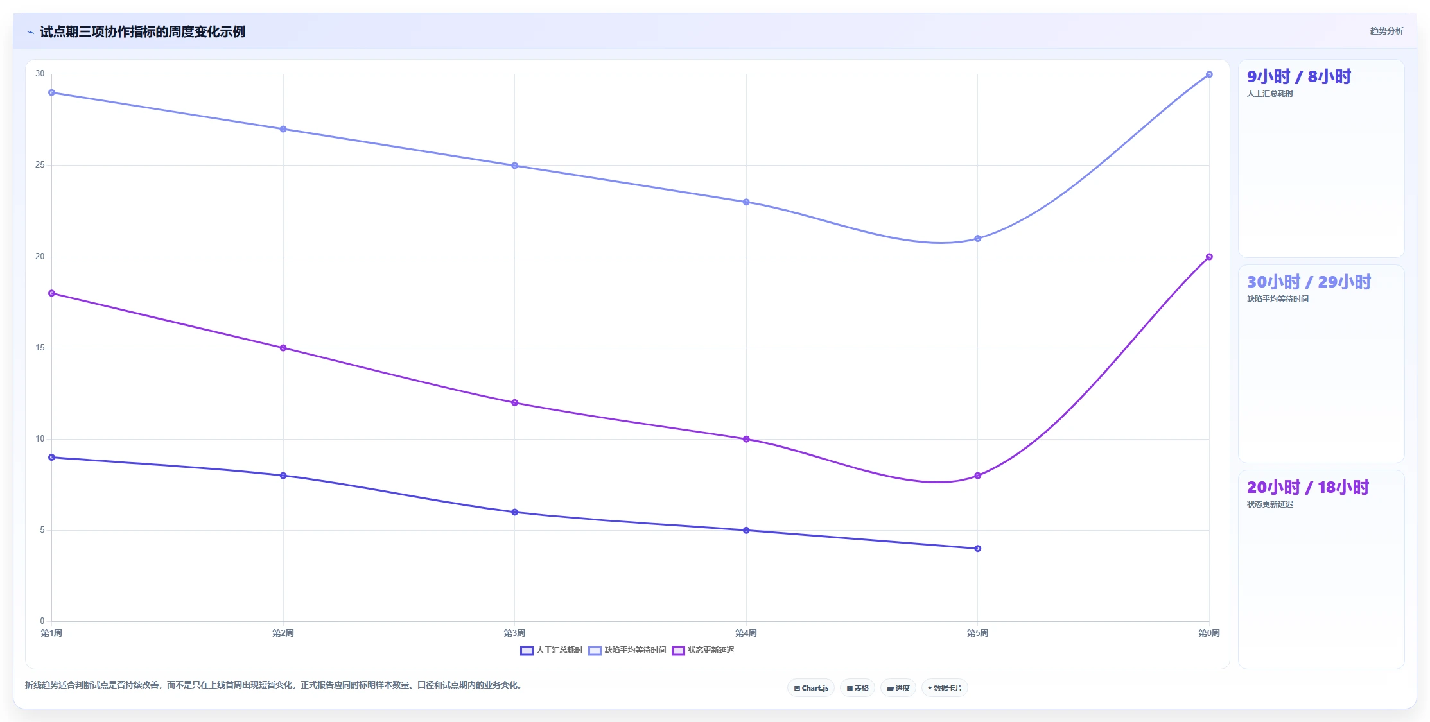Click the 第4周 x-axis label

click(x=746, y=633)
